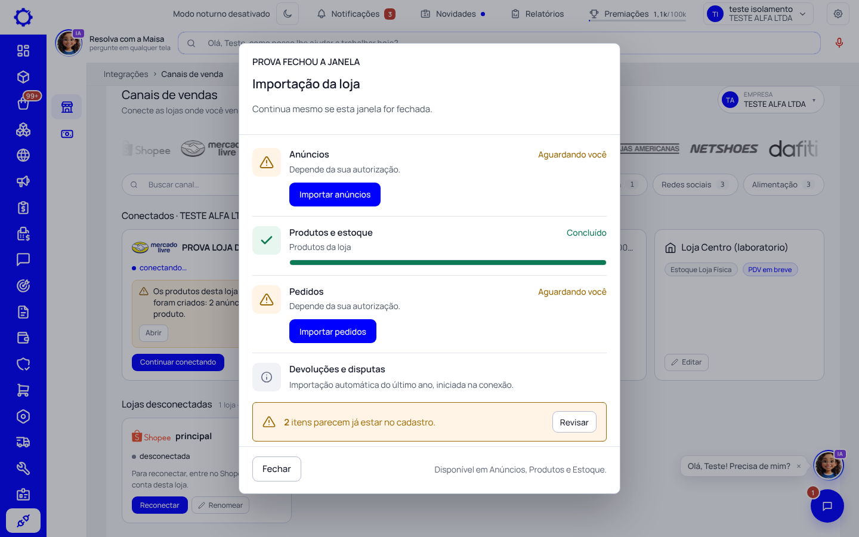Click Produtos e estoque progress bar

click(448, 263)
